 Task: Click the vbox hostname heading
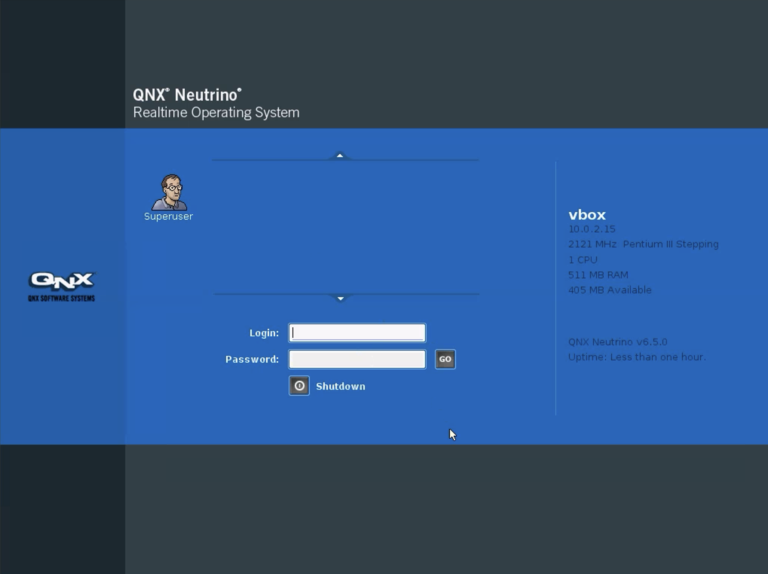[x=587, y=215]
